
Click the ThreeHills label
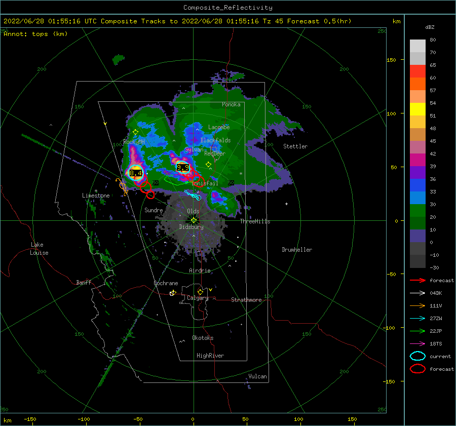click(x=255, y=221)
